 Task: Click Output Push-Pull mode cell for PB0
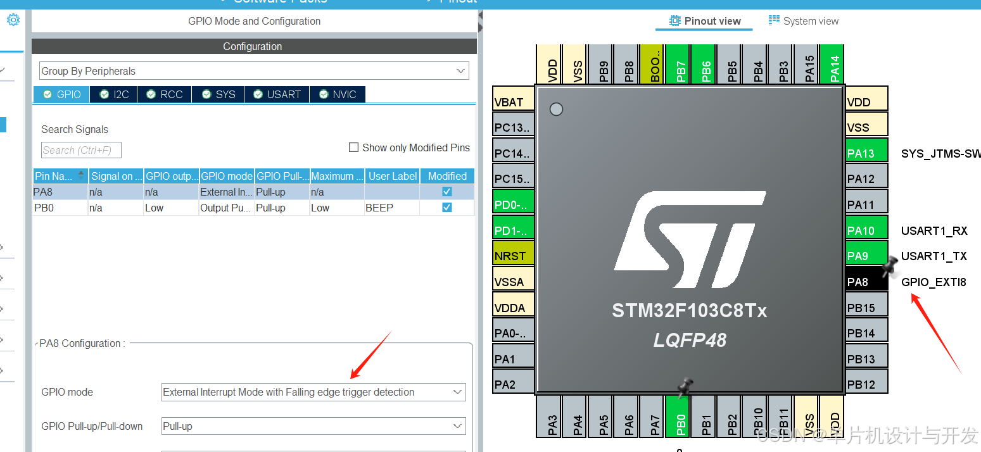click(x=227, y=208)
